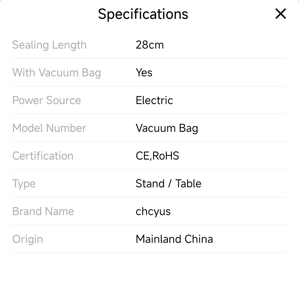This screenshot has height=285, width=299.
Task: Tap the Electric power source value
Action: pyautogui.click(x=154, y=100)
